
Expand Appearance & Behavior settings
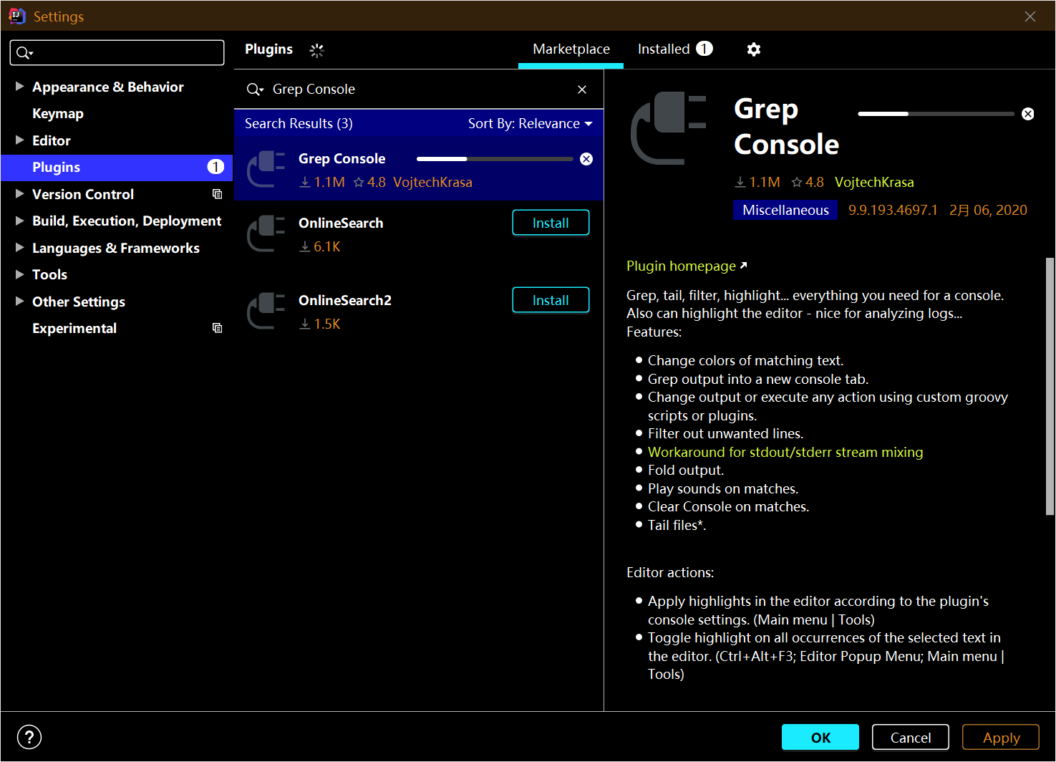[19, 87]
